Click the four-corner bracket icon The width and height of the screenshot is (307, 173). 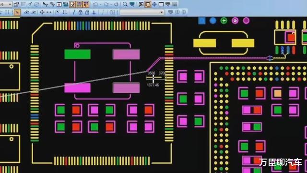pyautogui.click(x=65, y=12)
